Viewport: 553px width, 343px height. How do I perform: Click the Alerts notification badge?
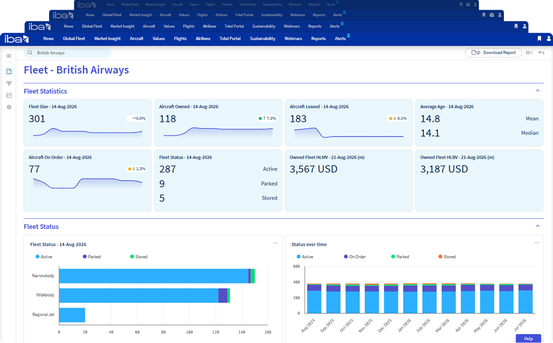348,36
